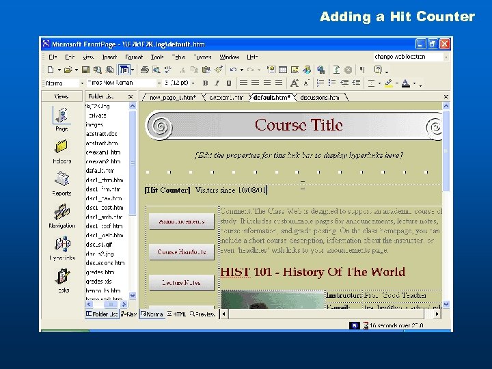Screen dimensions: 492x369
Task: Toggle Align Right paragraph alignment
Action: click(x=267, y=83)
